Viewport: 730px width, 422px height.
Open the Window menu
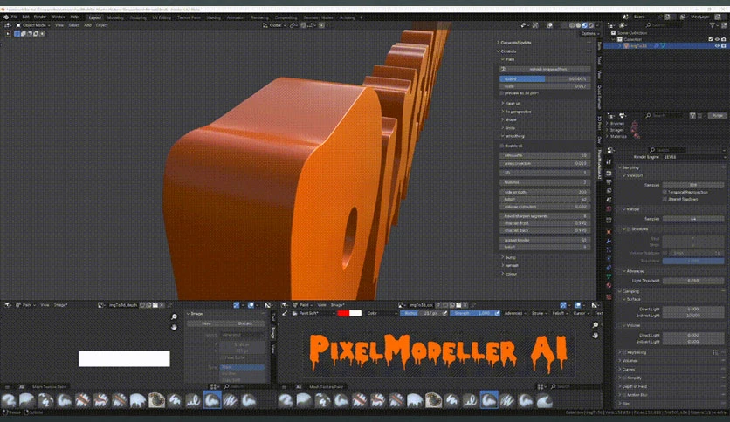[x=59, y=17]
